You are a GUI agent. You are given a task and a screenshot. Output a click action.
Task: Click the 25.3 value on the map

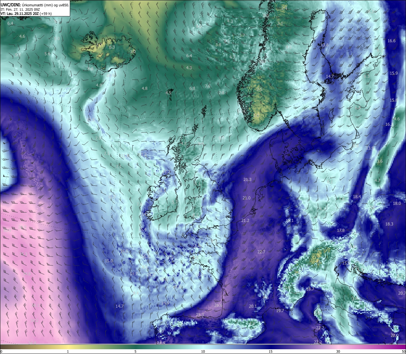[x=200, y=315]
